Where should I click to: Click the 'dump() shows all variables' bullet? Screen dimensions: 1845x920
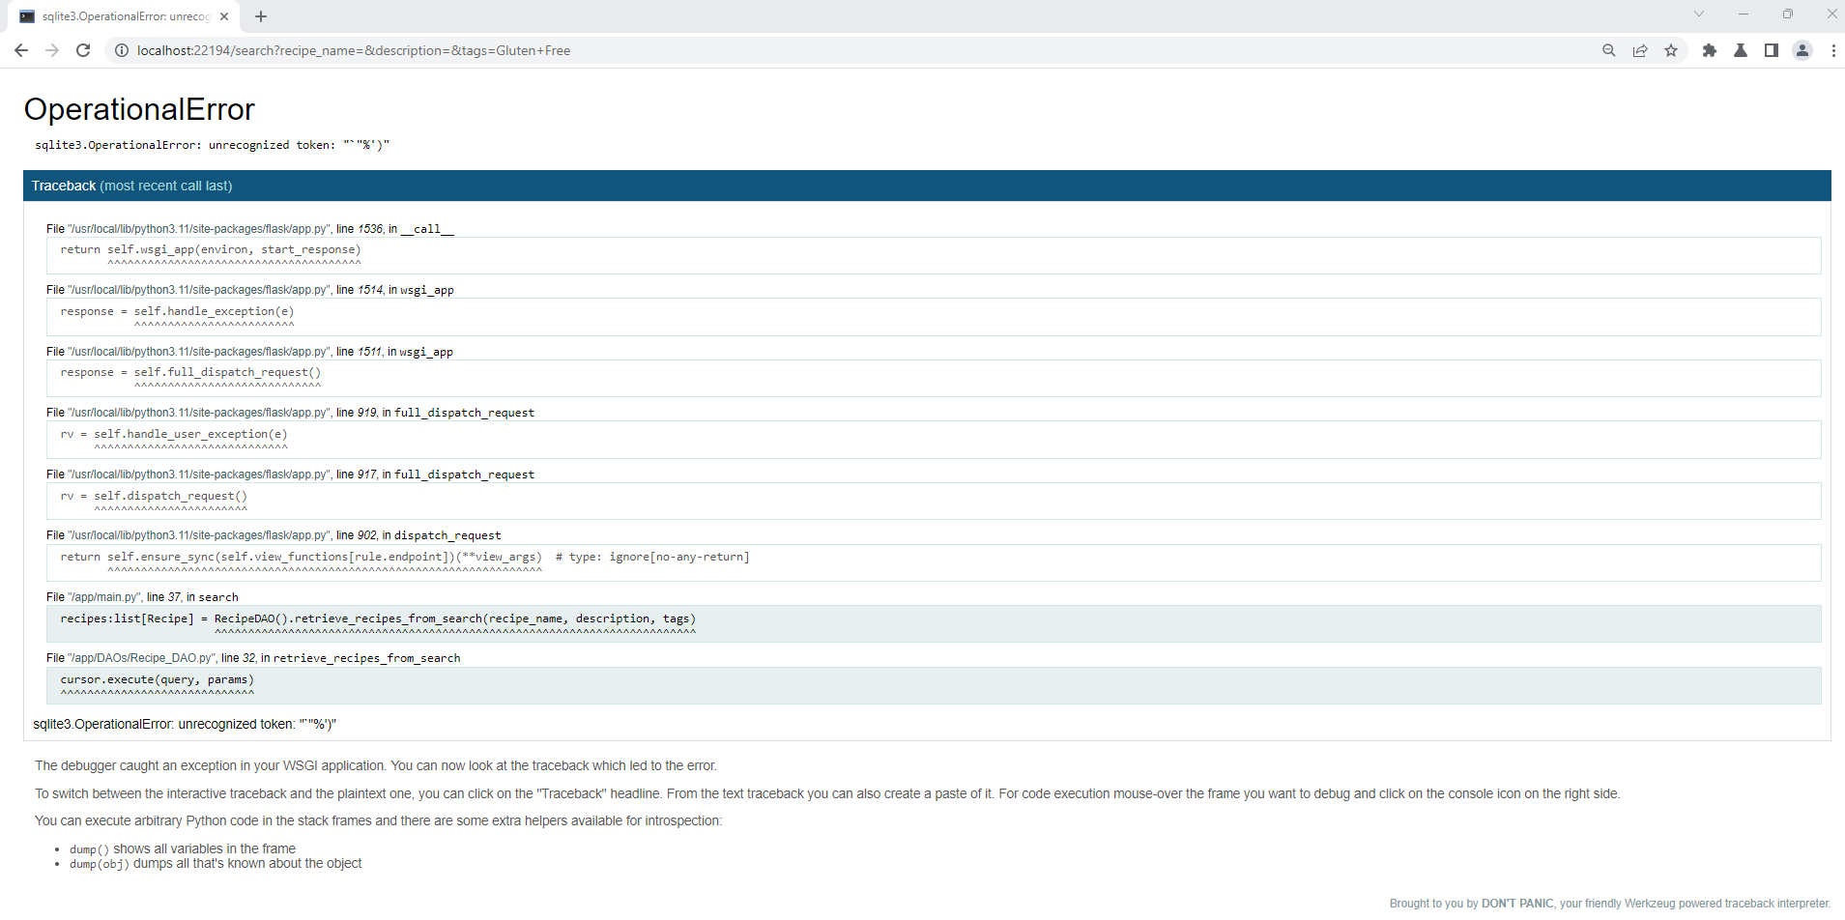183,848
